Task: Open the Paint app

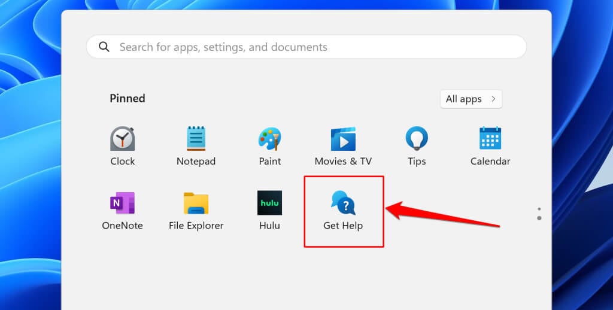Action: (270, 145)
